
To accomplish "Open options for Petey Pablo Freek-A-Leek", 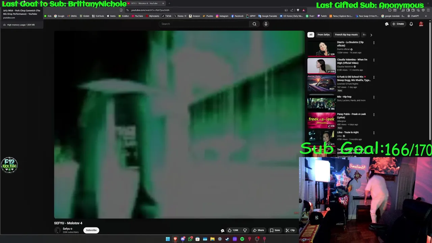I will click(374, 114).
